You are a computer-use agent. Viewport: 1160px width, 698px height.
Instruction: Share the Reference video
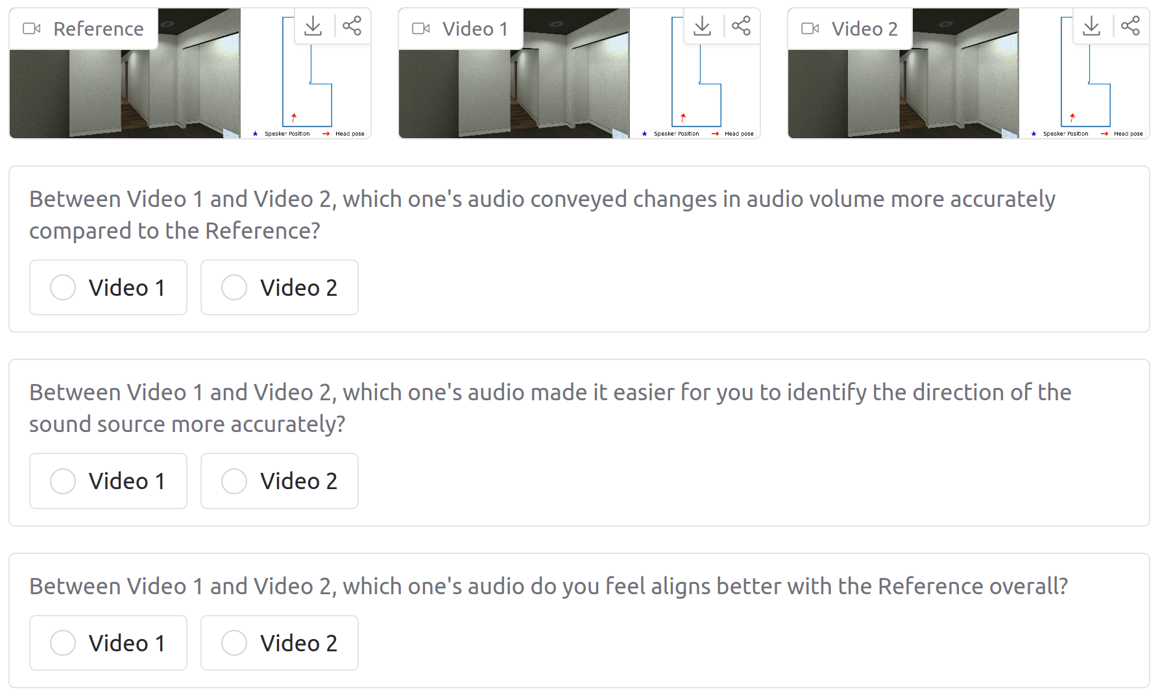pos(352,26)
